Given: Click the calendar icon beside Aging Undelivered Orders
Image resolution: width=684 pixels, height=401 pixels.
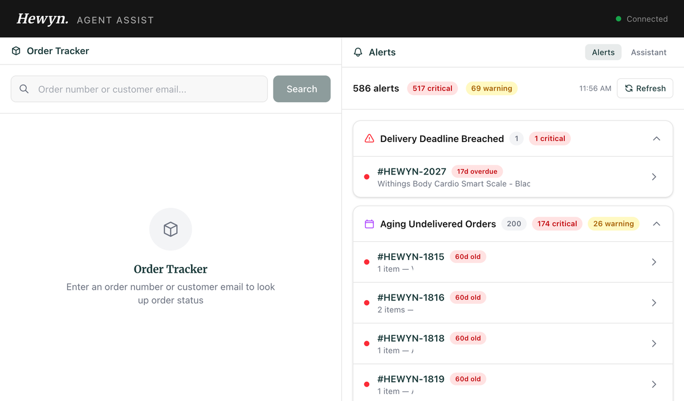Looking at the screenshot, I should pyautogui.click(x=368, y=224).
